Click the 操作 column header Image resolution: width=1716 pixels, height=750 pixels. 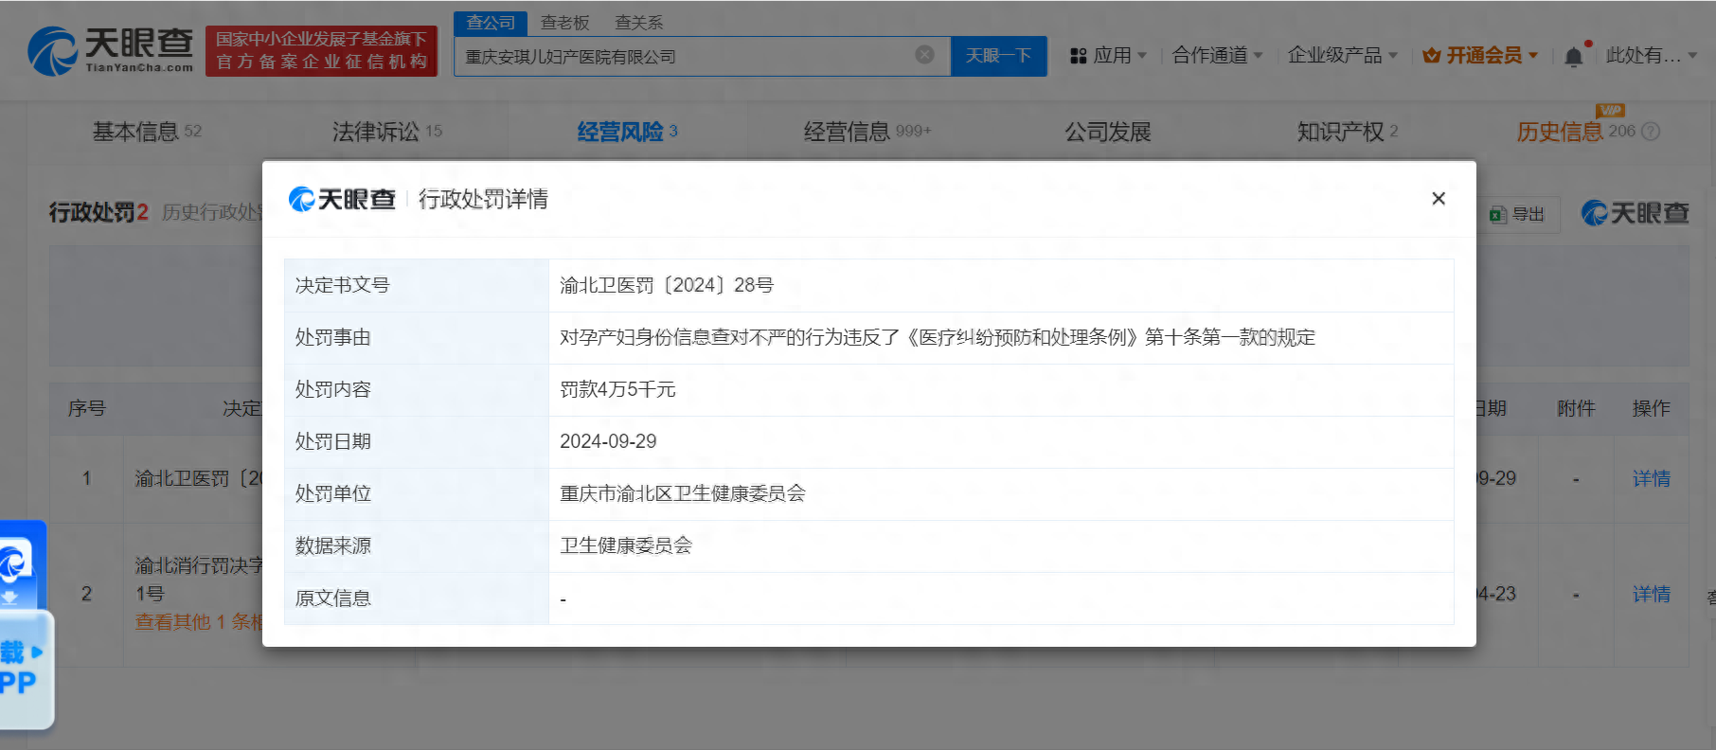(1651, 408)
